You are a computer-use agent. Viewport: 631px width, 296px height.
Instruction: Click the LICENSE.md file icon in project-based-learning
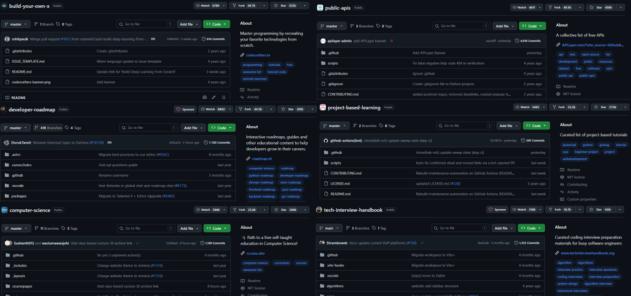click(x=326, y=183)
